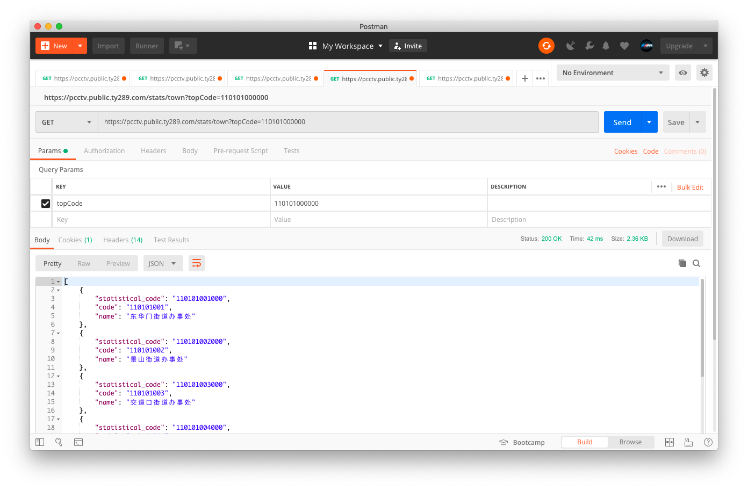Open the Bulk Edit link

pyautogui.click(x=690, y=187)
